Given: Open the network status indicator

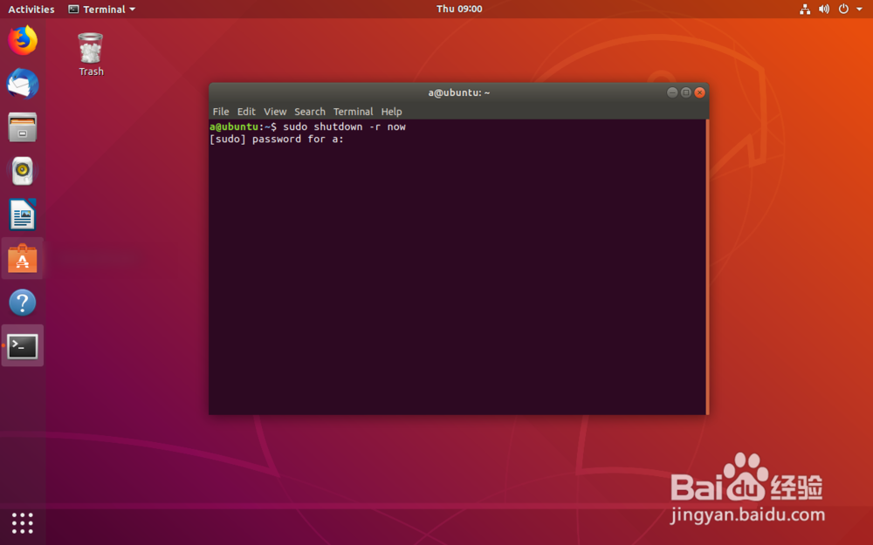Looking at the screenshot, I should (x=804, y=9).
